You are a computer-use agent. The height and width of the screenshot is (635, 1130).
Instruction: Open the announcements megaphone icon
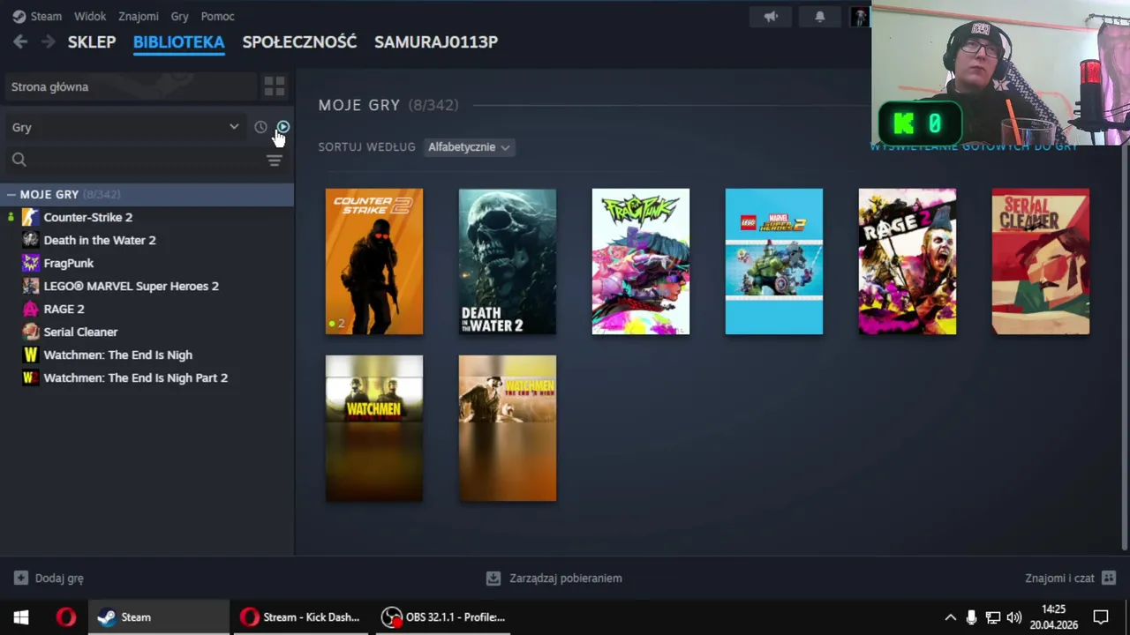click(x=771, y=17)
